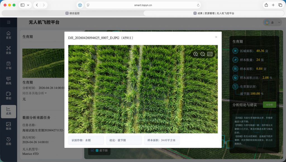This screenshot has width=286, height=162.
Task: Click the 拔节期 100.00 % value
Action: pos(252,94)
